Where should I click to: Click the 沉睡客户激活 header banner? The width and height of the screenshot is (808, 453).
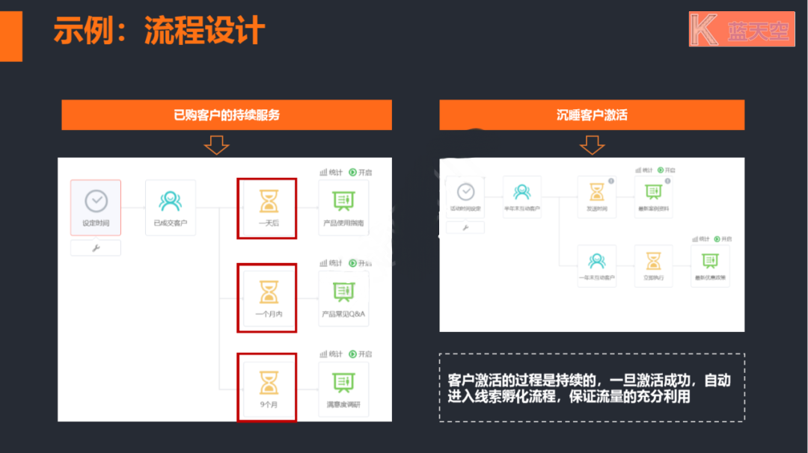(x=591, y=115)
